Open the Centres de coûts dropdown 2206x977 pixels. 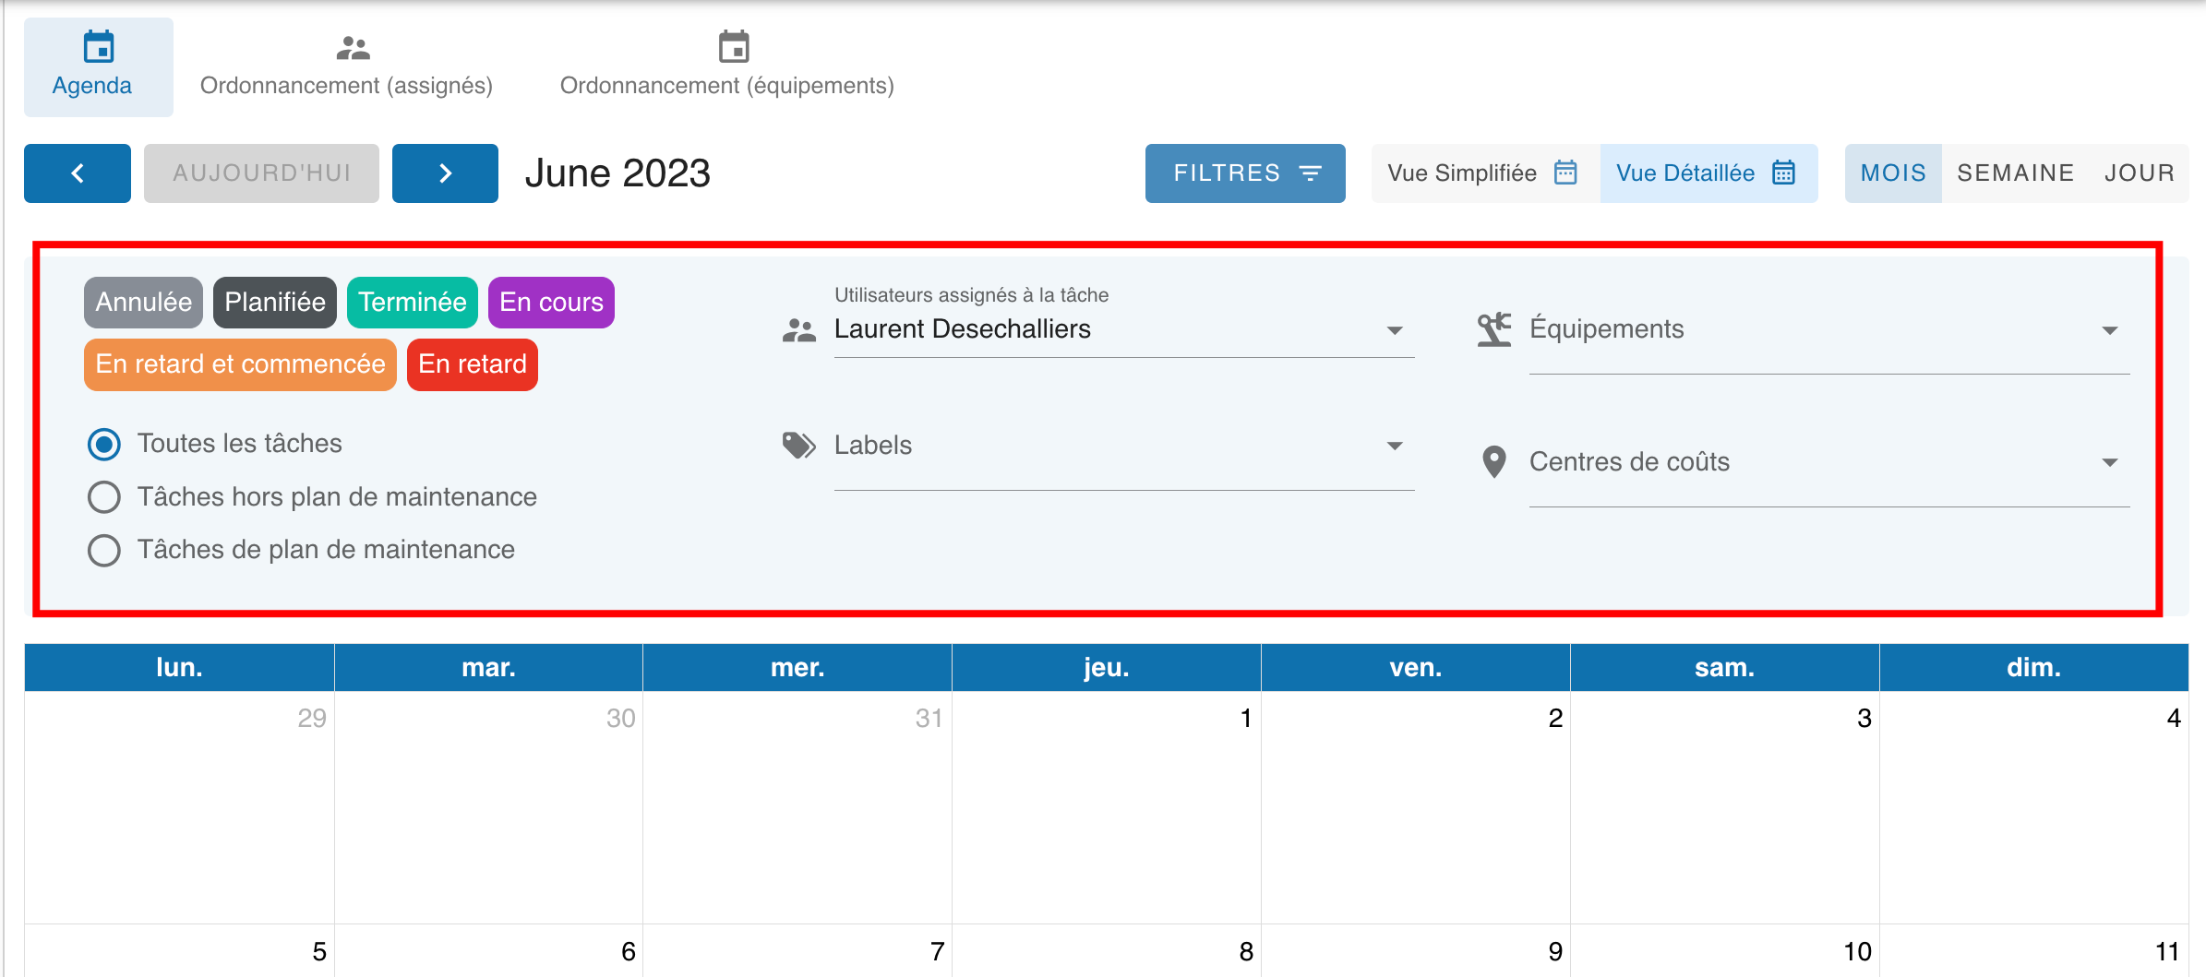(2109, 462)
